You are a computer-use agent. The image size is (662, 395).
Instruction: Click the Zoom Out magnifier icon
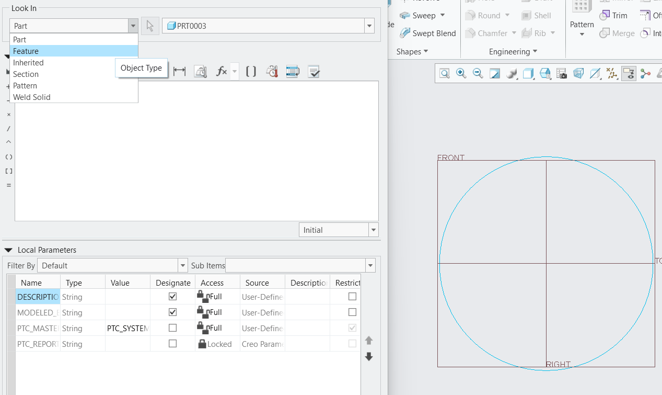[x=478, y=73]
